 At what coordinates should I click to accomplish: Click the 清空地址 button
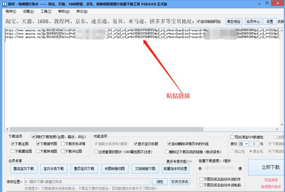(x=233, y=21)
